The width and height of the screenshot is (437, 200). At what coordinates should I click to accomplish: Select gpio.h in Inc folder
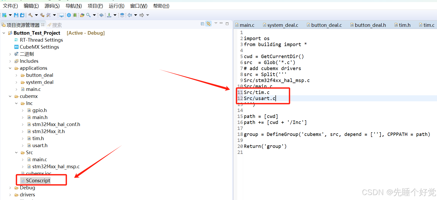point(37,110)
